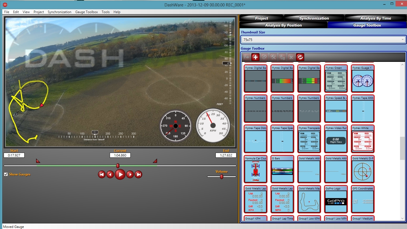Switch to the Project tab
This screenshot has height=229, width=407.
click(x=262, y=18)
